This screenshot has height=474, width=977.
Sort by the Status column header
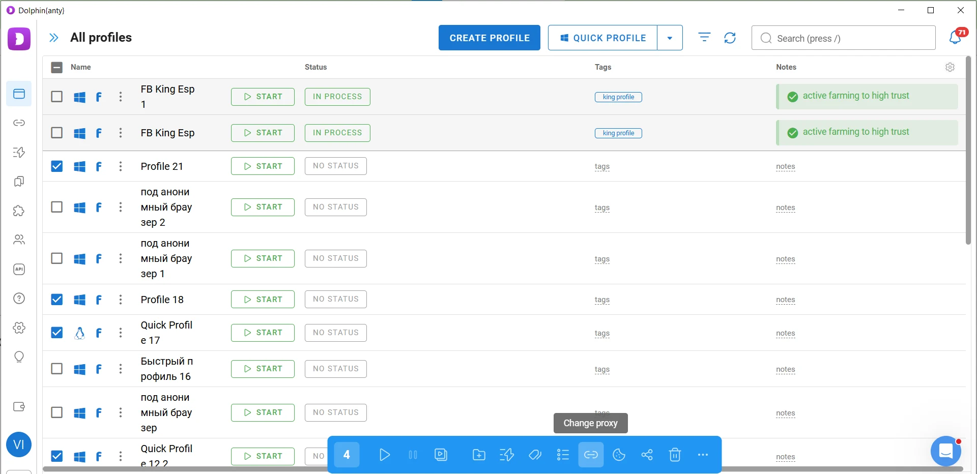point(316,67)
